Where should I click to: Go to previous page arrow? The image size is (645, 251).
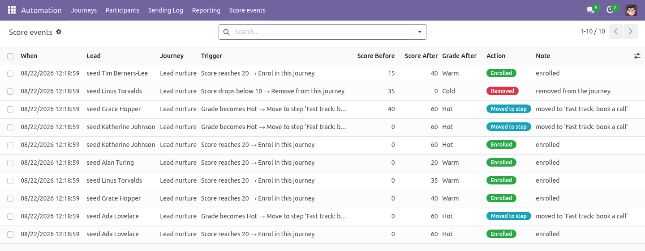tap(616, 32)
